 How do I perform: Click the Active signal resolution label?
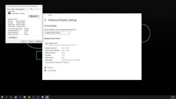click(52, 50)
